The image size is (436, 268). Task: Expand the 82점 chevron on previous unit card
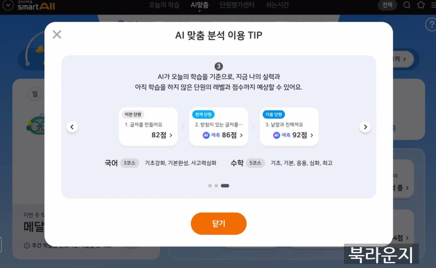point(171,135)
